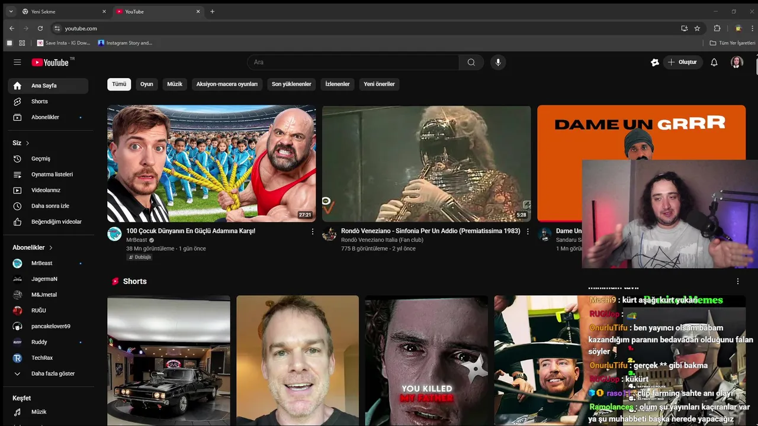Open the notifications bell
The width and height of the screenshot is (758, 426).
714,62
